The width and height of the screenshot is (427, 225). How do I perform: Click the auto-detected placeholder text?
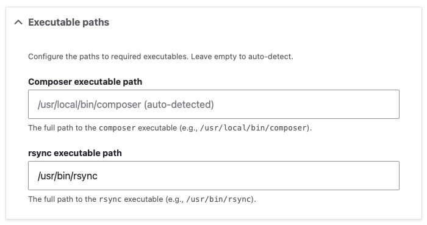coord(179,104)
